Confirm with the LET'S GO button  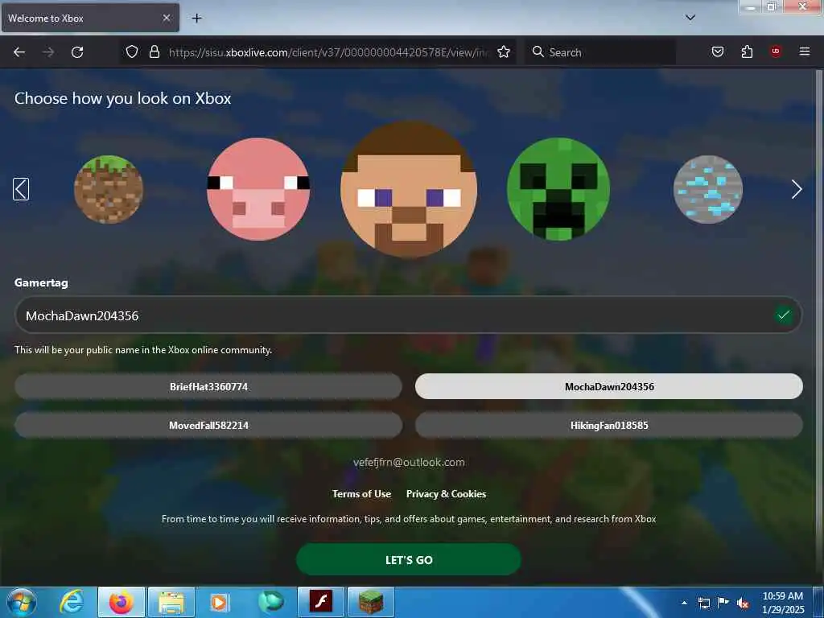[x=409, y=560]
